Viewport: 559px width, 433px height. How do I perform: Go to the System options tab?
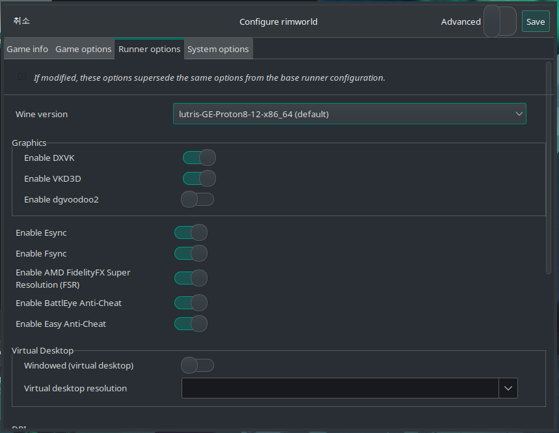[218, 49]
